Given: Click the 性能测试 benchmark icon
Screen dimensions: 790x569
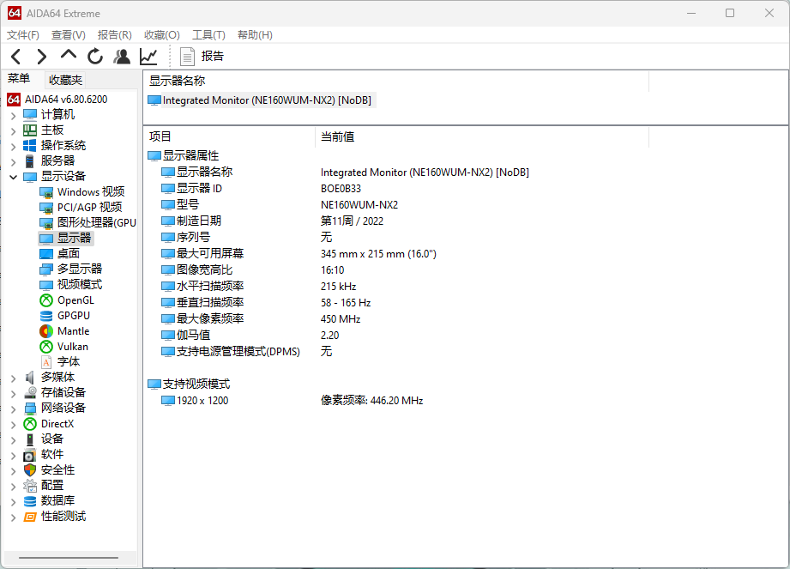Looking at the screenshot, I should tap(30, 517).
